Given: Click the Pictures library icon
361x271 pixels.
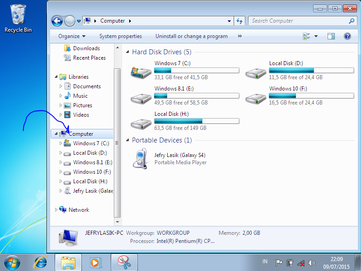Looking at the screenshot, I should tap(67, 105).
